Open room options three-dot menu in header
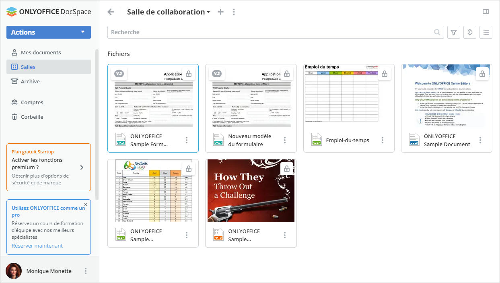The height and width of the screenshot is (283, 500). [234, 12]
